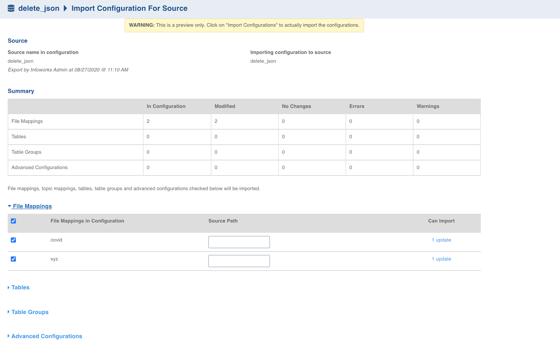Click the File Mappings summary row label
This screenshot has width=560, height=351.
click(27, 121)
